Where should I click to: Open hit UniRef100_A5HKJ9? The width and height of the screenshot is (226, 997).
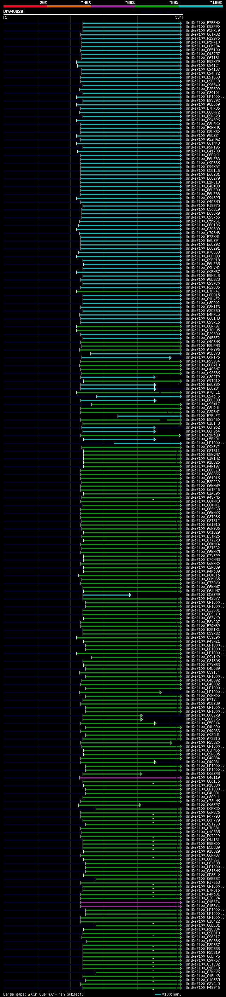203,30
